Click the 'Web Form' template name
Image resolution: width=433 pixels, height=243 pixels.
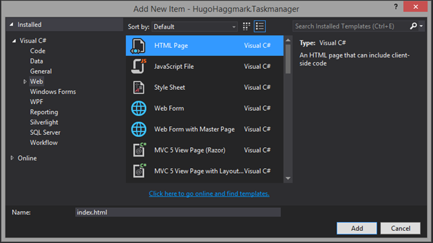click(169, 108)
